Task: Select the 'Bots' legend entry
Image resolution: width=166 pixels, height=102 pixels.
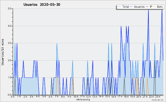Action: point(160,7)
